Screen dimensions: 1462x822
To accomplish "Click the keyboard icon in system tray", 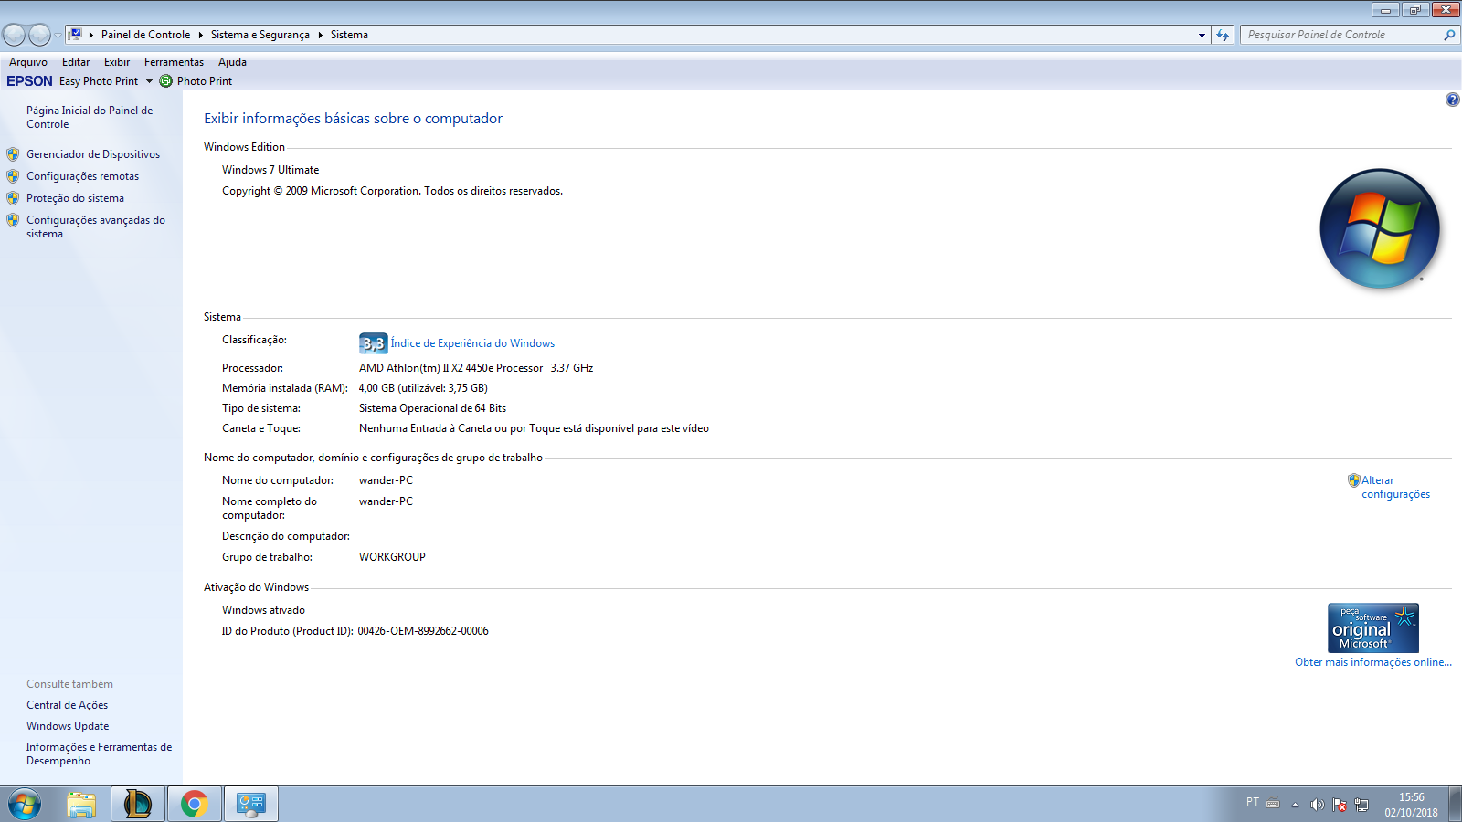I will (1273, 804).
